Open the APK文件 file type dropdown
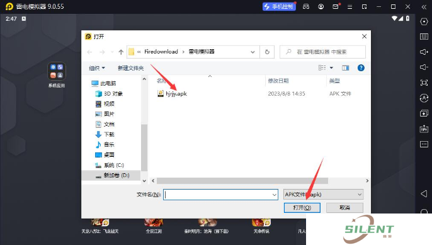The height and width of the screenshot is (245, 432). [324, 195]
